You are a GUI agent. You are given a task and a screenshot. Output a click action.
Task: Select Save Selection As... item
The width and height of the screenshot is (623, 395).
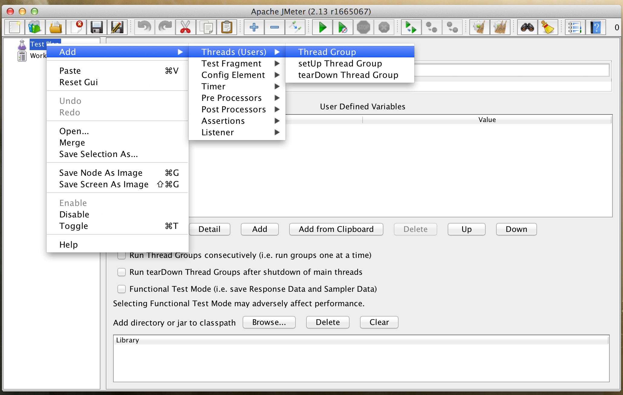point(118,154)
